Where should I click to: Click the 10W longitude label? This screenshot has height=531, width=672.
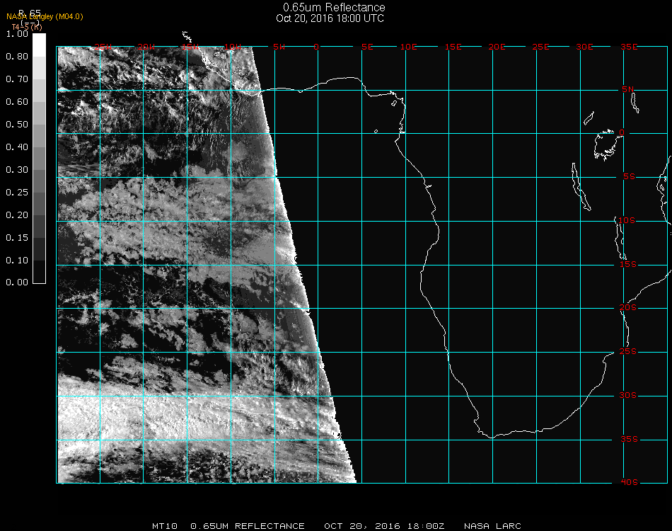[x=233, y=47]
